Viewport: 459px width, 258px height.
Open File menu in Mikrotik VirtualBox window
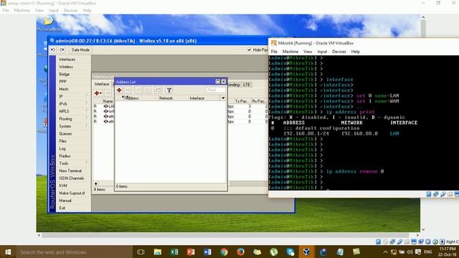274,52
